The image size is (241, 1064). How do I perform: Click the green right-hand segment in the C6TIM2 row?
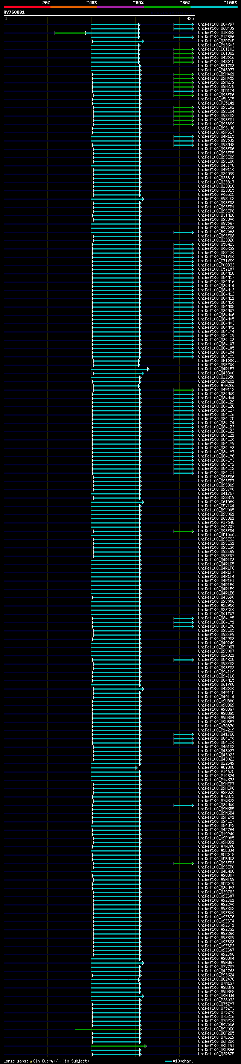tap(183, 49)
